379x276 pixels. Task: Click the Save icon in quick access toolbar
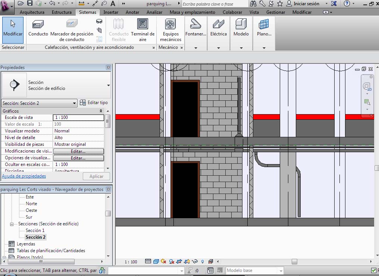coord(30,3)
